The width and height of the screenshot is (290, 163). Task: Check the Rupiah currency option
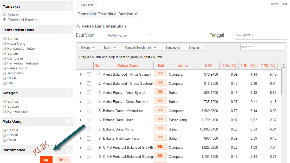pos(4,135)
